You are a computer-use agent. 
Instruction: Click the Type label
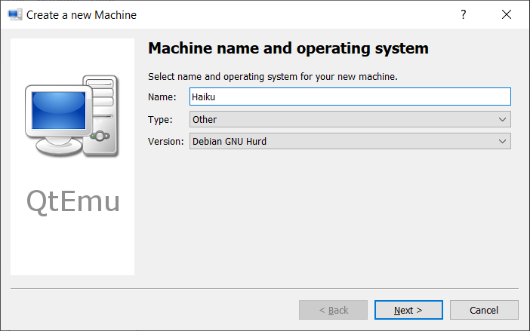tap(160, 119)
